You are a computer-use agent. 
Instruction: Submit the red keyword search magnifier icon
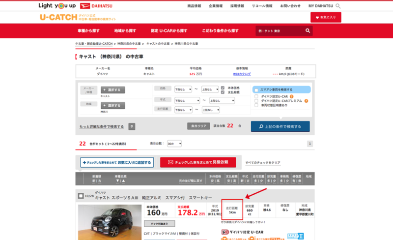[x=308, y=30]
